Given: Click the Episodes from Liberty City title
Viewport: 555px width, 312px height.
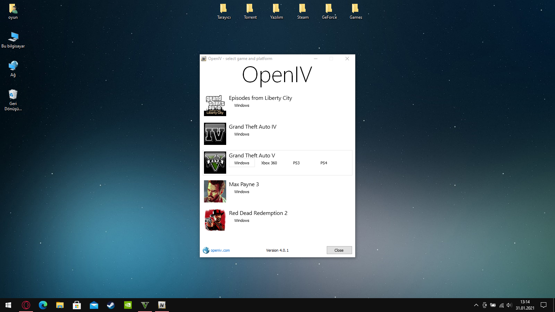Looking at the screenshot, I should pos(261,98).
